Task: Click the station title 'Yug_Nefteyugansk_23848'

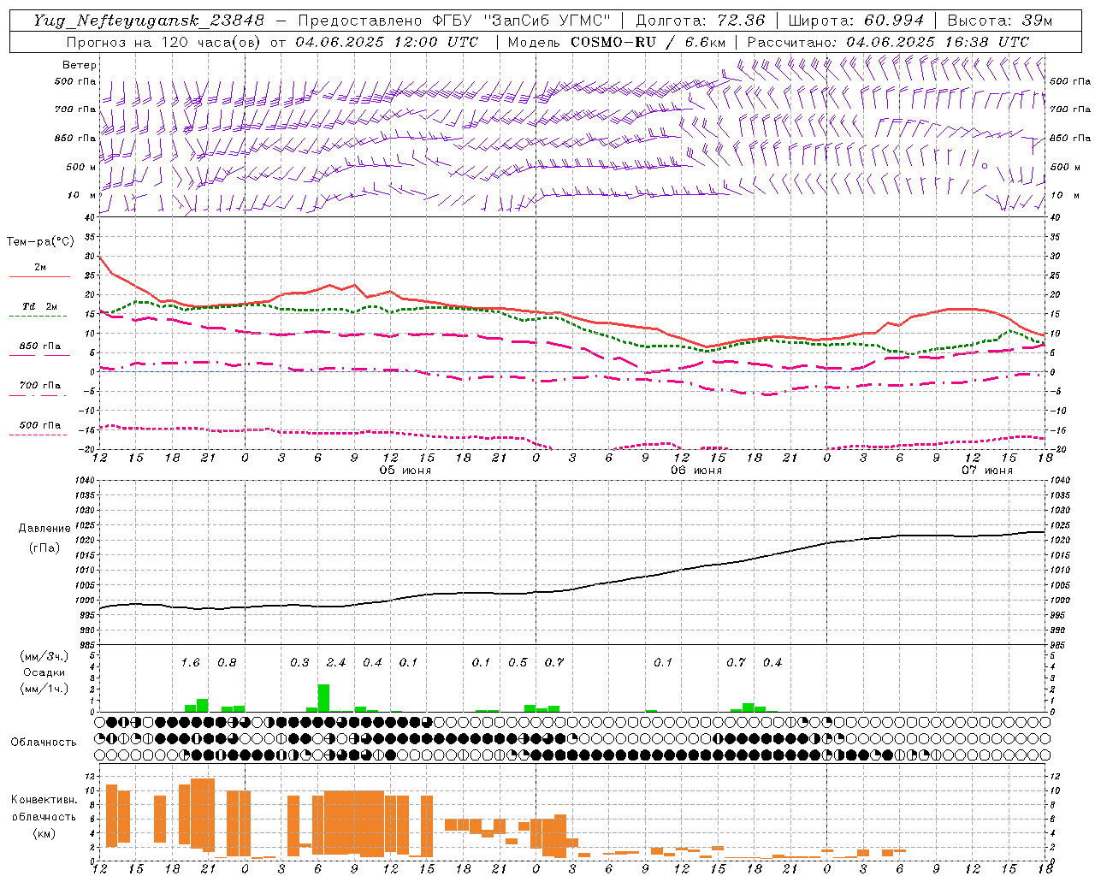Action: click(x=149, y=21)
